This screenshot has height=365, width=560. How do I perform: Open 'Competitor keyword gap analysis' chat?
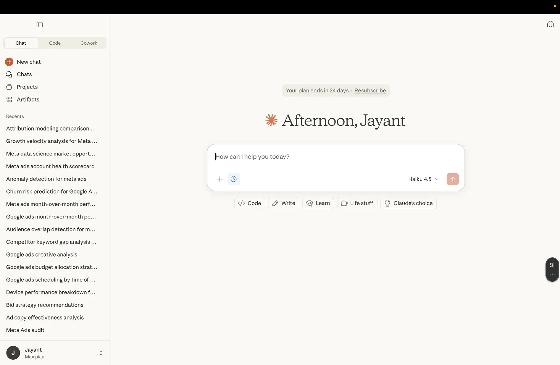pyautogui.click(x=52, y=242)
